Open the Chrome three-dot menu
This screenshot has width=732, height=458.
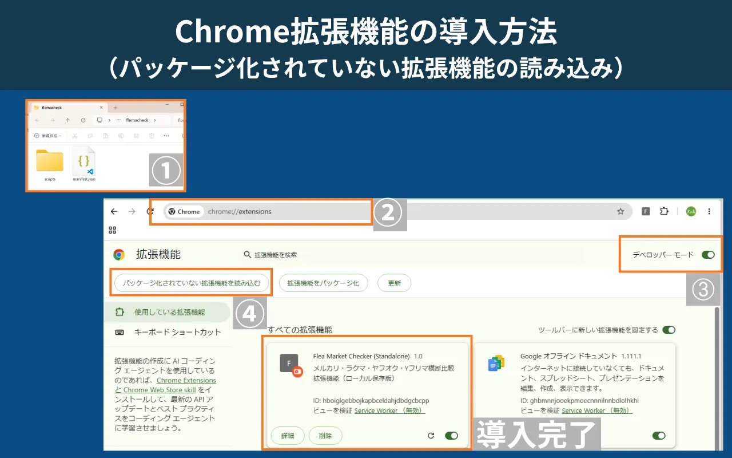coord(710,211)
